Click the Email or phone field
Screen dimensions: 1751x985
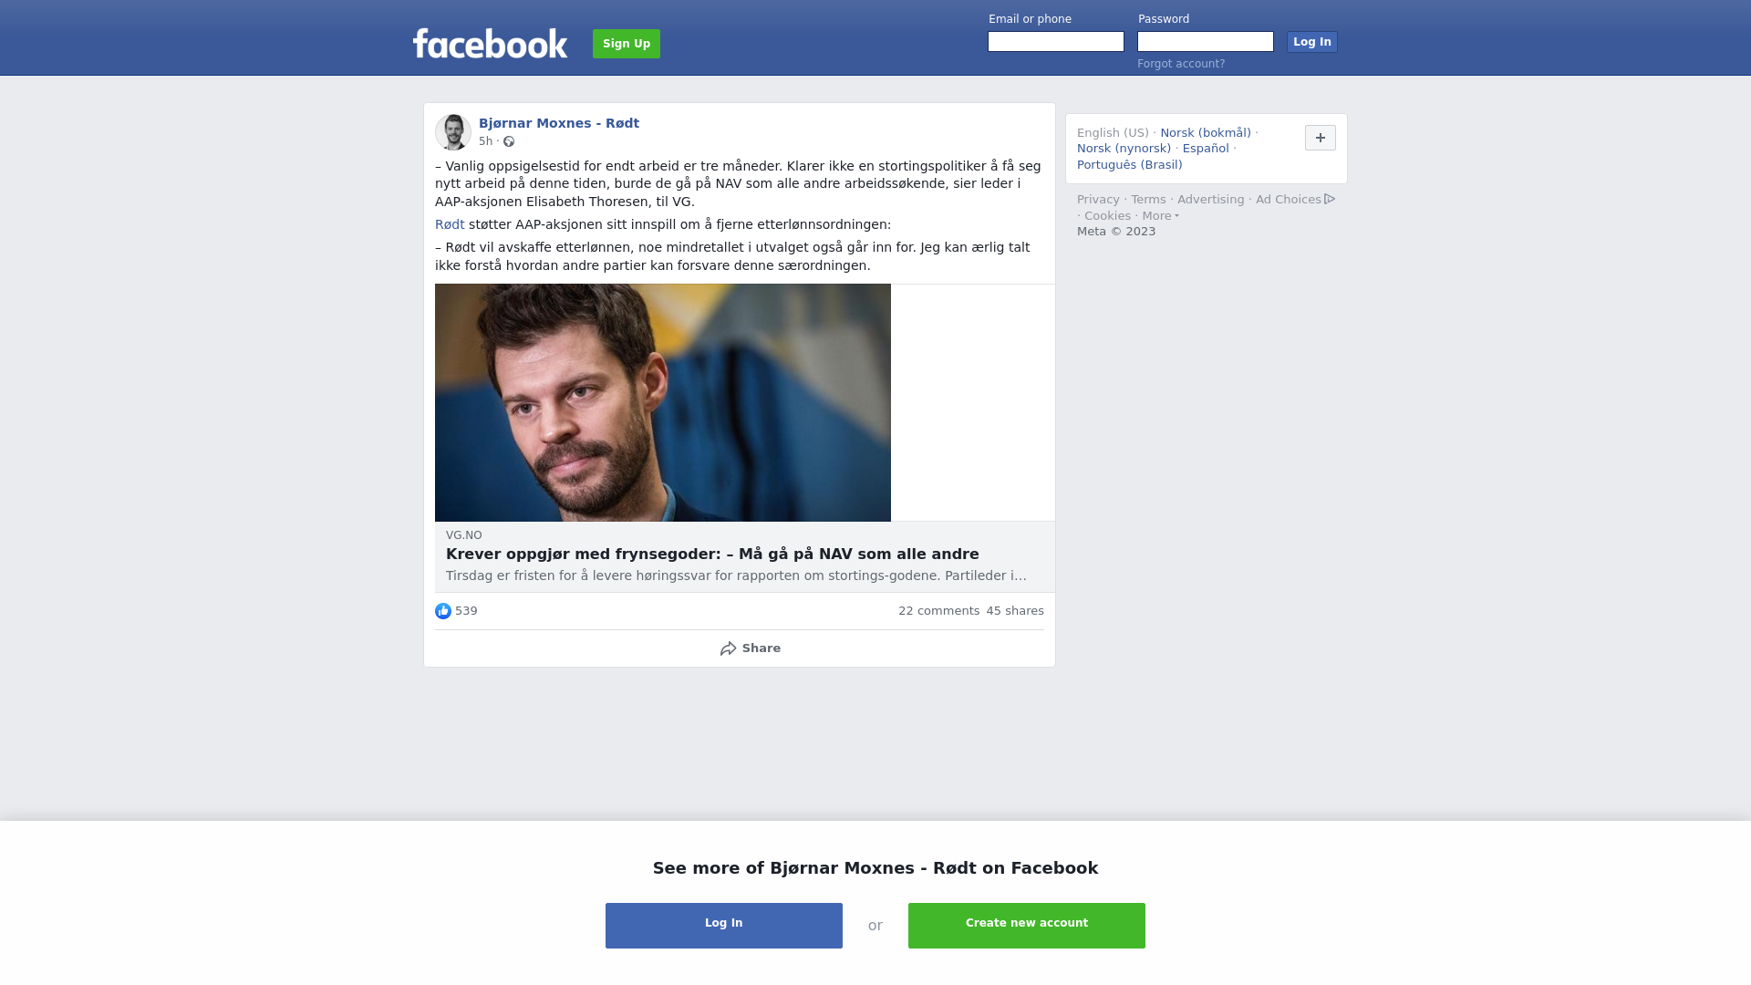point(1056,42)
